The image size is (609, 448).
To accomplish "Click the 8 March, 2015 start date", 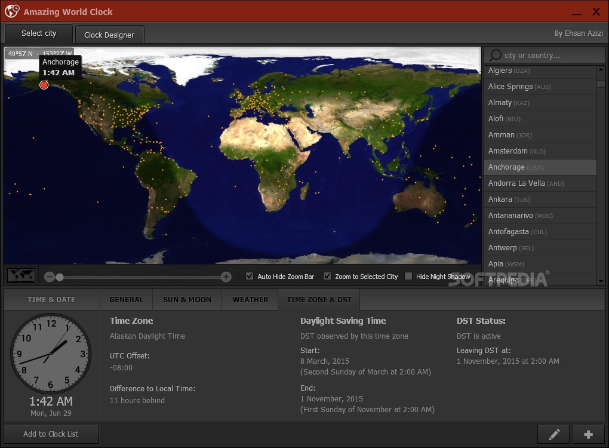I will coord(325,361).
